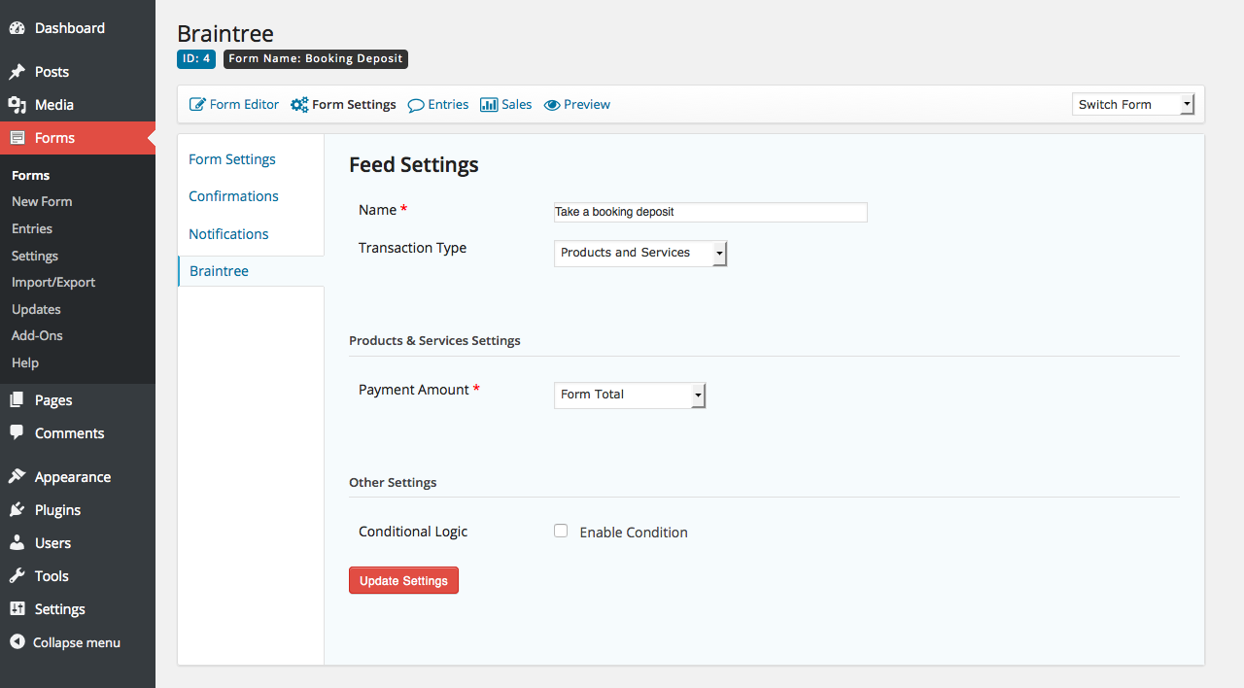Click the Dashboard gauge icon
Viewport: 1244px width, 688px height.
coord(17,28)
